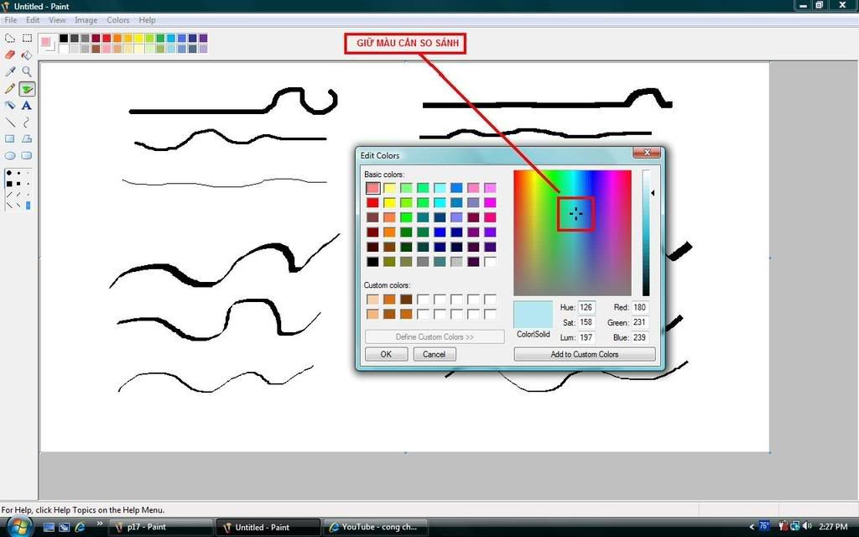859x537 pixels.
Task: Pick the Rectangle shape tool
Action: coord(10,138)
